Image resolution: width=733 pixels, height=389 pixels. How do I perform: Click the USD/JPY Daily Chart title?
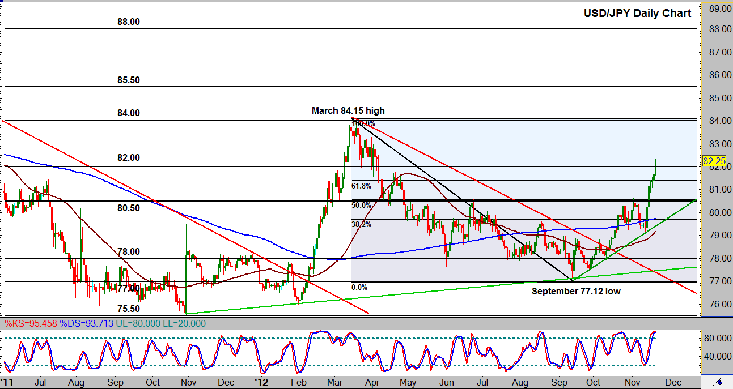[x=637, y=14]
